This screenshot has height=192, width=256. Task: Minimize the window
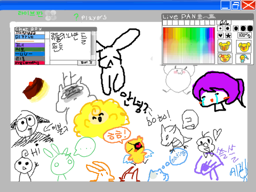point(225,5)
